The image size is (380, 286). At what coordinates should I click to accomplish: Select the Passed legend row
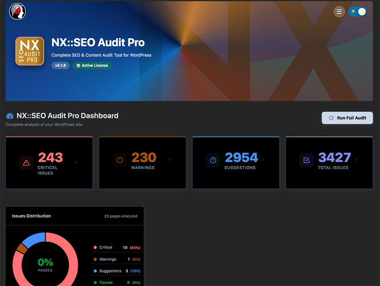tap(117, 282)
